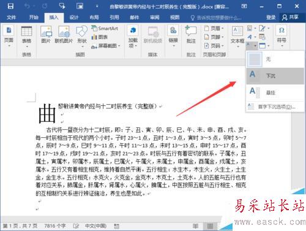Open the 页面 pages dropdown
The image size is (306, 231).
(x=9, y=37)
